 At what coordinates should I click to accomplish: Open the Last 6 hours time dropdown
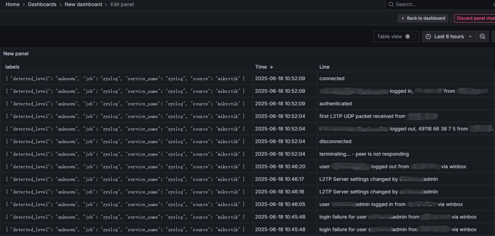coord(449,36)
